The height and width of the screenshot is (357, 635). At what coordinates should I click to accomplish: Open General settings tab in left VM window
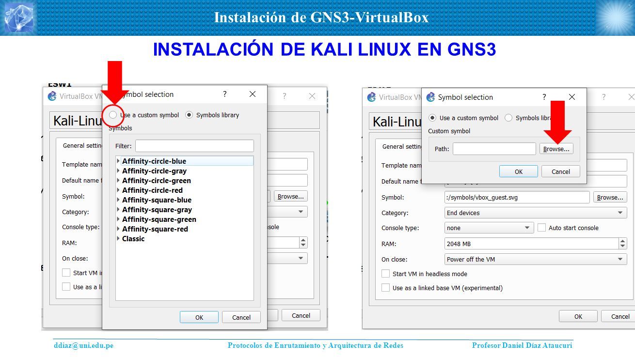coord(81,145)
